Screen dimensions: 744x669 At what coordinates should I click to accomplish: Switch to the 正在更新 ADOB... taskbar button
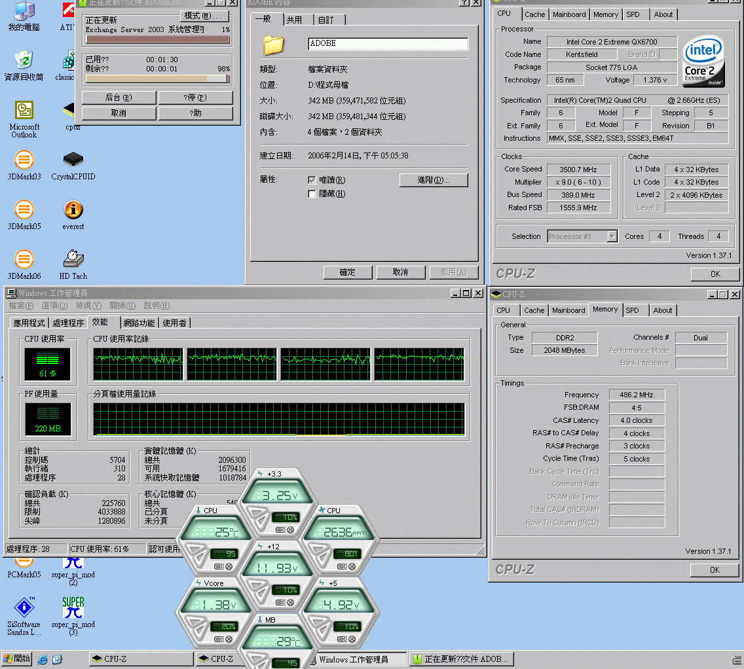(461, 659)
